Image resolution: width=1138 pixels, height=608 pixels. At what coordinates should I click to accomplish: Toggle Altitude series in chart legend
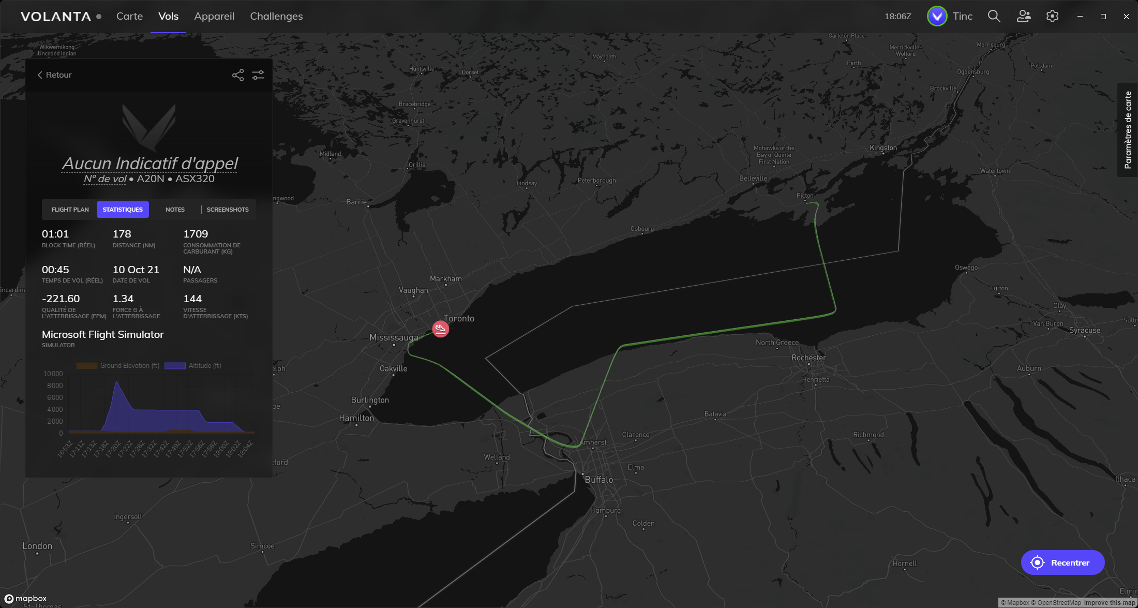pos(193,366)
